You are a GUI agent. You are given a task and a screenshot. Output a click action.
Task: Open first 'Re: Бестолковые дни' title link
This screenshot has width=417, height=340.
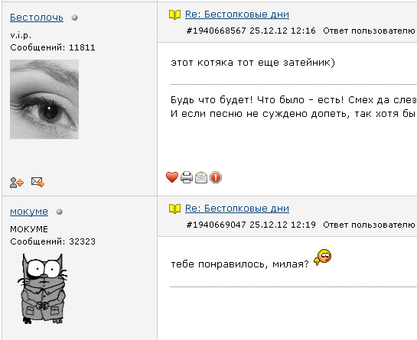[237, 14]
